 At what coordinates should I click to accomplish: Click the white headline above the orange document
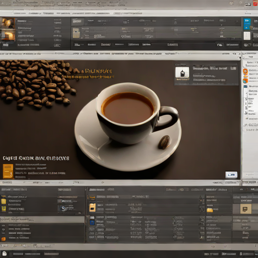point(36,158)
